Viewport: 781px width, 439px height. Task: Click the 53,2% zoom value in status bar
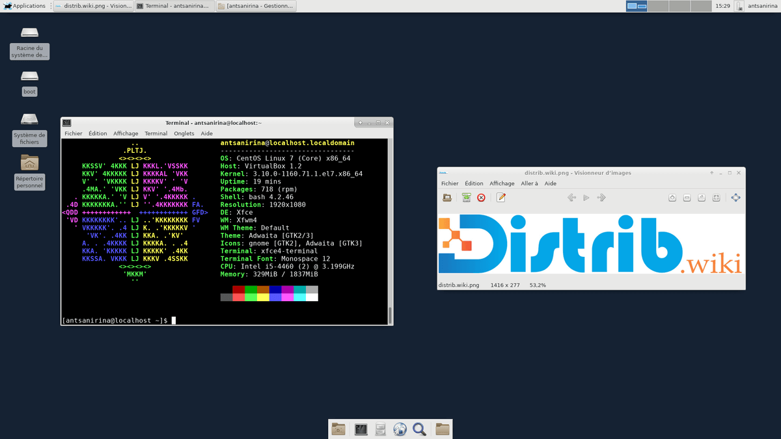[x=538, y=285]
